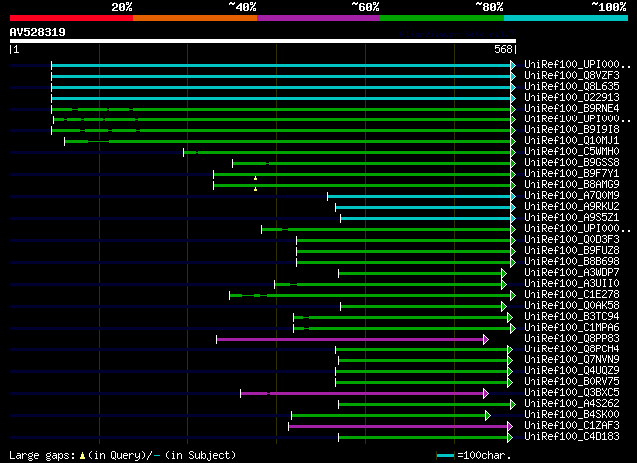Select the UniRef100_A9S5Z1 label
The image size is (637, 463).
point(571,218)
